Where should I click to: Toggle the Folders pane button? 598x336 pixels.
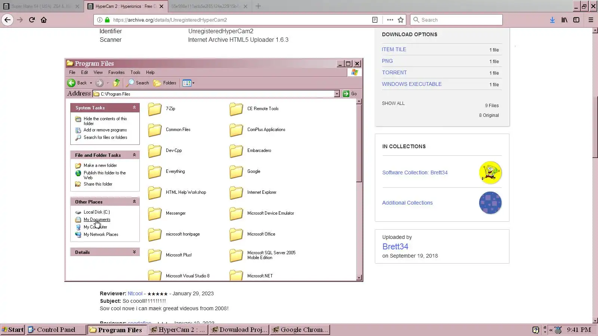click(165, 83)
